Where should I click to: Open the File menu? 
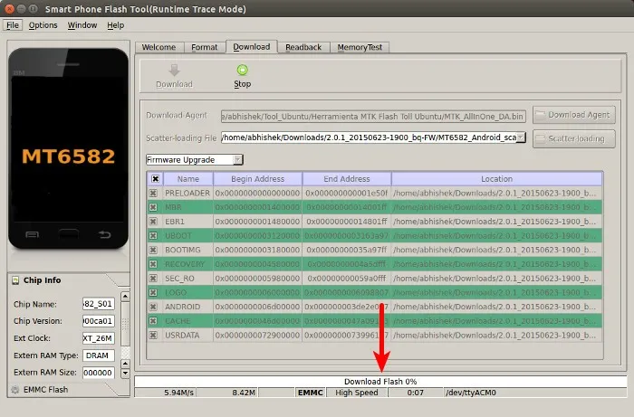14,25
